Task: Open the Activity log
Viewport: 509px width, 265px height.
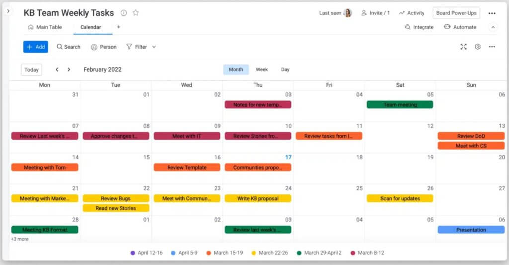Action: pos(412,13)
